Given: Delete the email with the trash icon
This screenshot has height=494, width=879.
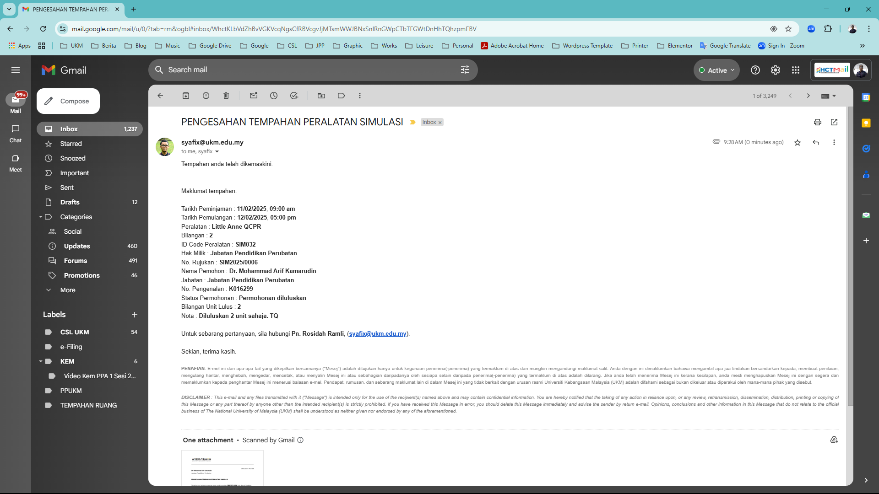Looking at the screenshot, I should point(226,96).
